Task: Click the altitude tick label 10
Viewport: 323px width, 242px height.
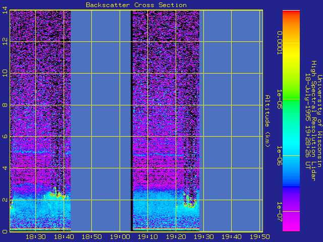Action: [5, 73]
